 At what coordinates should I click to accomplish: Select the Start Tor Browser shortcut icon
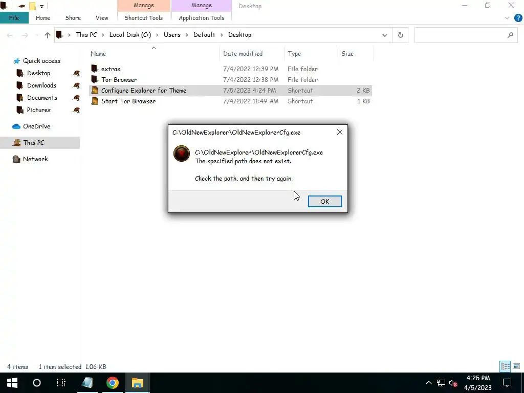95,101
